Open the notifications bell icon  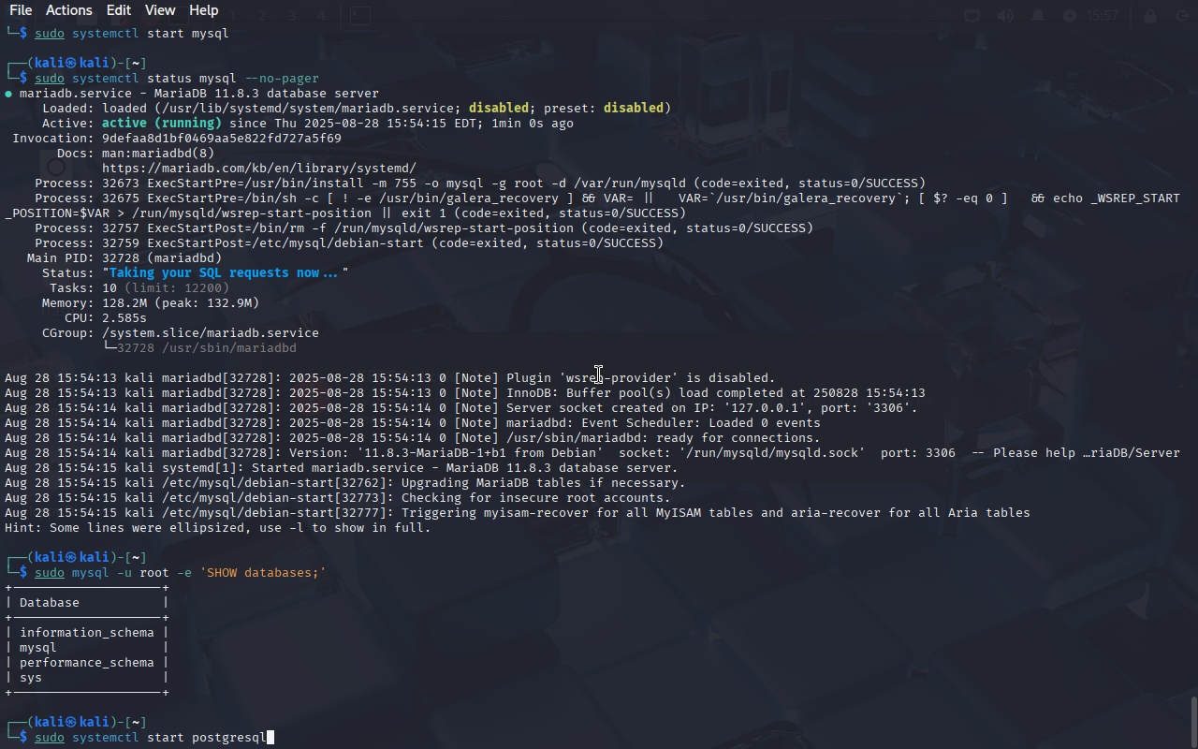coord(1037,16)
